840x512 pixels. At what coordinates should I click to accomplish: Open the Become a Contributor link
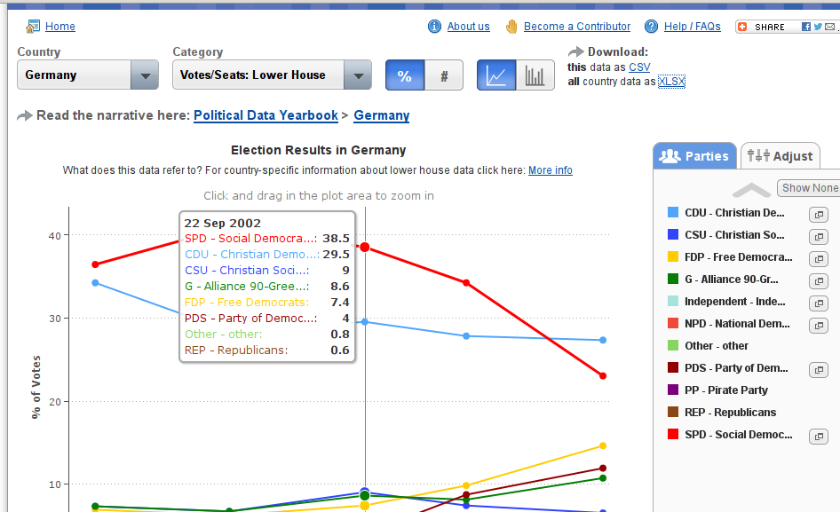tap(577, 27)
